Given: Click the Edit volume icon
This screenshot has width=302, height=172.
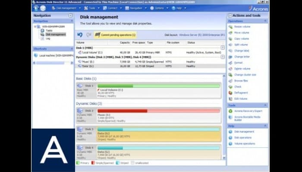Looking at the screenshot, I should (230, 99).
